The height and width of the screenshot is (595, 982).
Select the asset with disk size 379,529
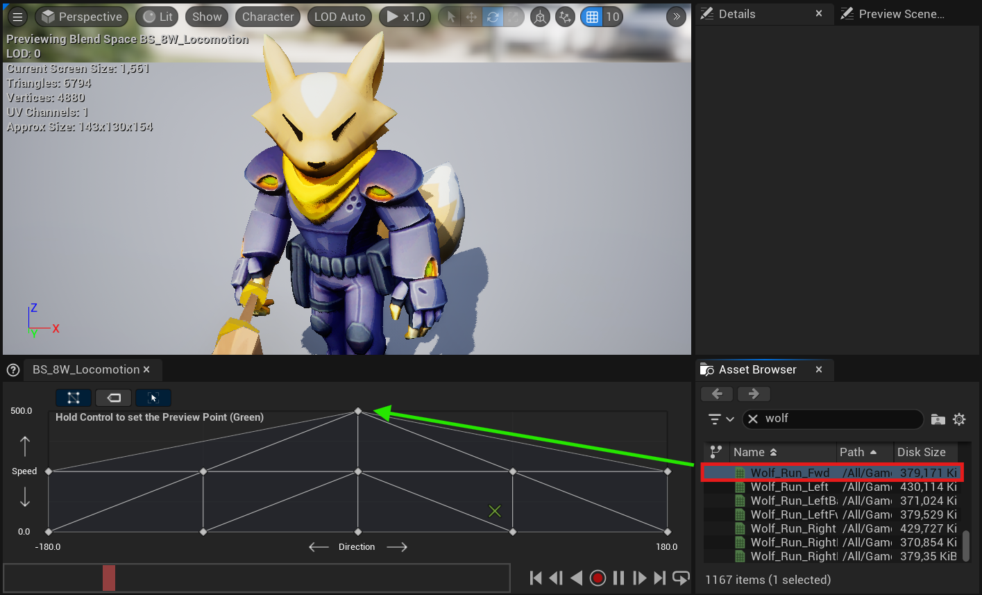pos(832,514)
